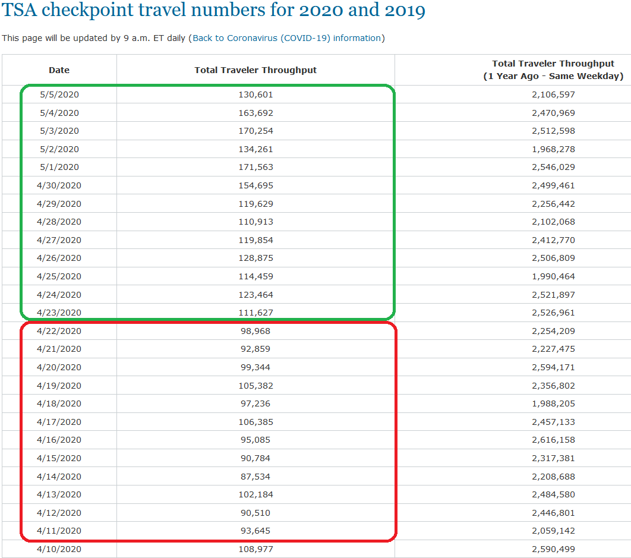This screenshot has height=558, width=631.
Task: Select the date cell 4/28/2020
Action: [x=59, y=222]
